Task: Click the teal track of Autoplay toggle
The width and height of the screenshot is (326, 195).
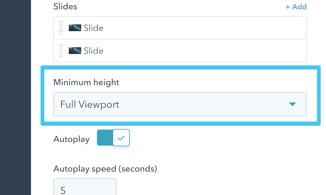Action: click(105, 138)
